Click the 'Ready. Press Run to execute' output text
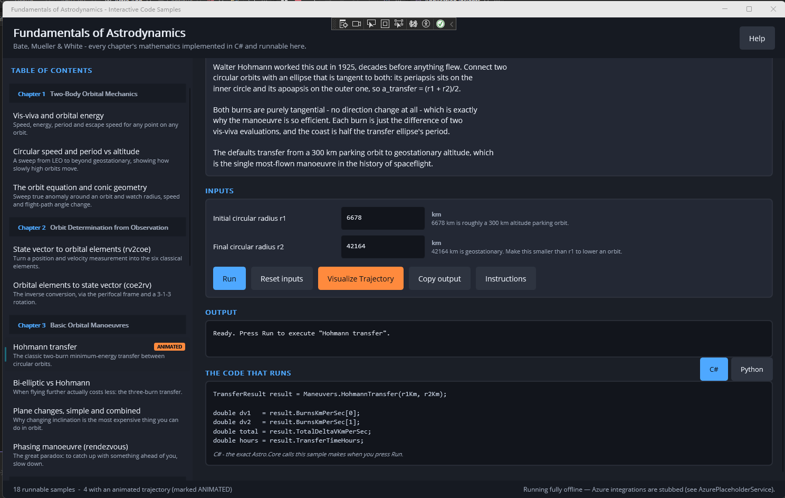Screen dimensions: 785x498 pyautogui.click(x=301, y=333)
